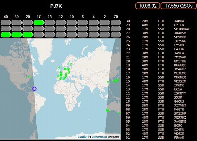The image size is (197, 141).
Task: Select log row 28 with SP300RAF
Action: [x=158, y=29]
